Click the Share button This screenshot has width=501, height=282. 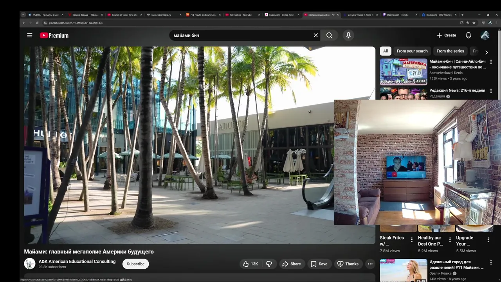292,264
